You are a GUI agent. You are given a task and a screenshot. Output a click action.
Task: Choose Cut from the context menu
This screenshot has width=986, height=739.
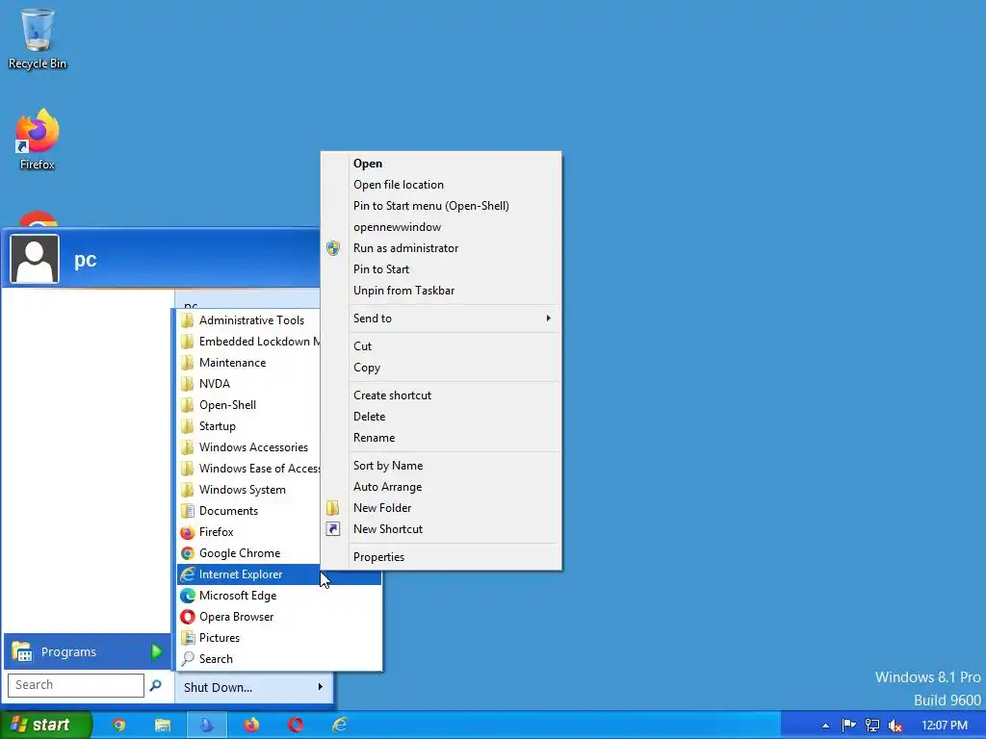pos(441,346)
